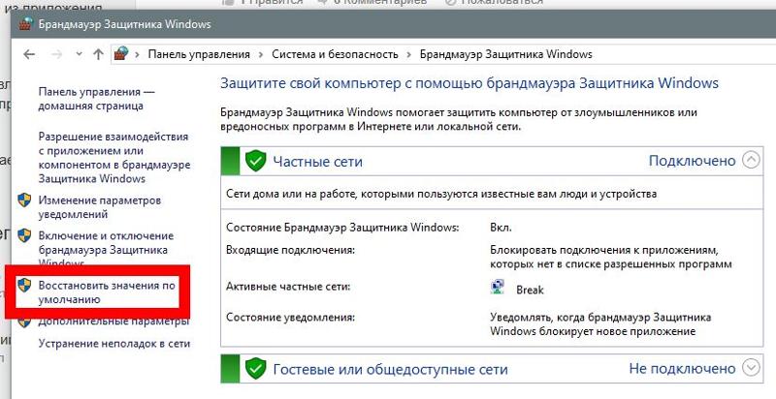Click the shield icon beside Восстановить значения
This screenshot has height=399, width=776.
[24, 286]
